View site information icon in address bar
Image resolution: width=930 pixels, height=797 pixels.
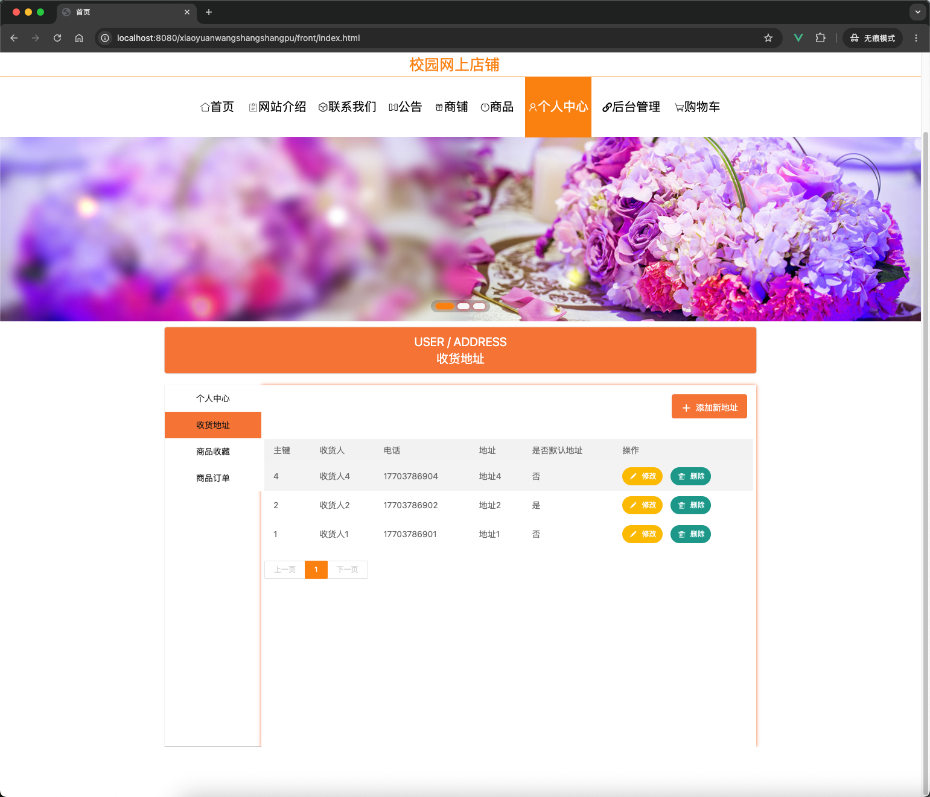click(x=105, y=38)
